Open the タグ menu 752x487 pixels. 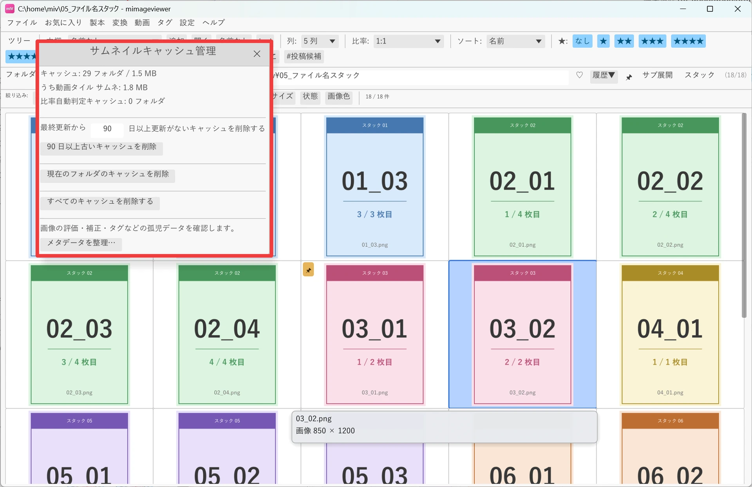click(165, 23)
